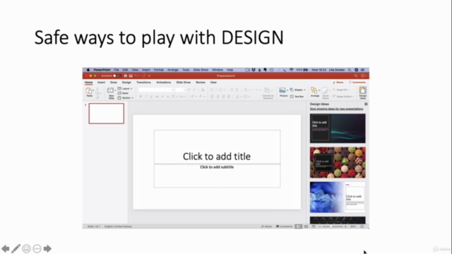Select normal view in status bar
This screenshot has height=254, width=452.
[x=299, y=226]
